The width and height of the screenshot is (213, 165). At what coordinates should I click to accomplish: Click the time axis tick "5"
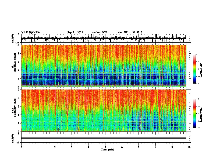click(x=105, y=147)
